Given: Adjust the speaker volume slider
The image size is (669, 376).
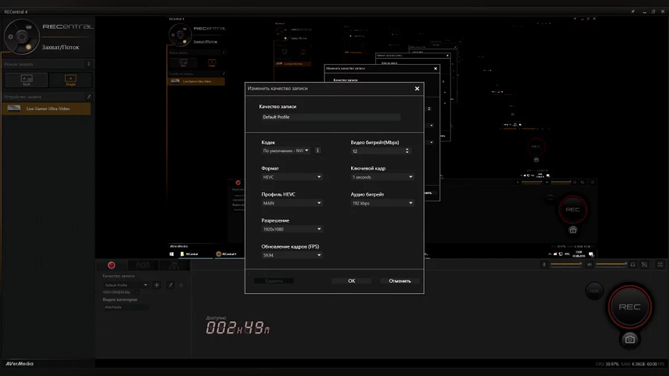Looking at the screenshot, I should (611, 264).
